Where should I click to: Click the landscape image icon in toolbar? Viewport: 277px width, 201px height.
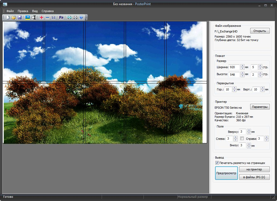tap(27, 18)
